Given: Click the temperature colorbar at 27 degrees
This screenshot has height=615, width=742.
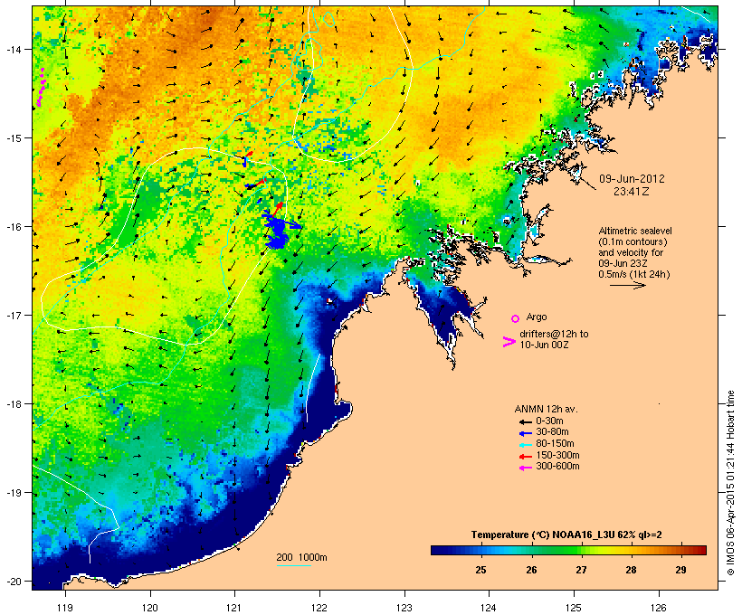Looking at the screenshot, I should click(581, 550).
